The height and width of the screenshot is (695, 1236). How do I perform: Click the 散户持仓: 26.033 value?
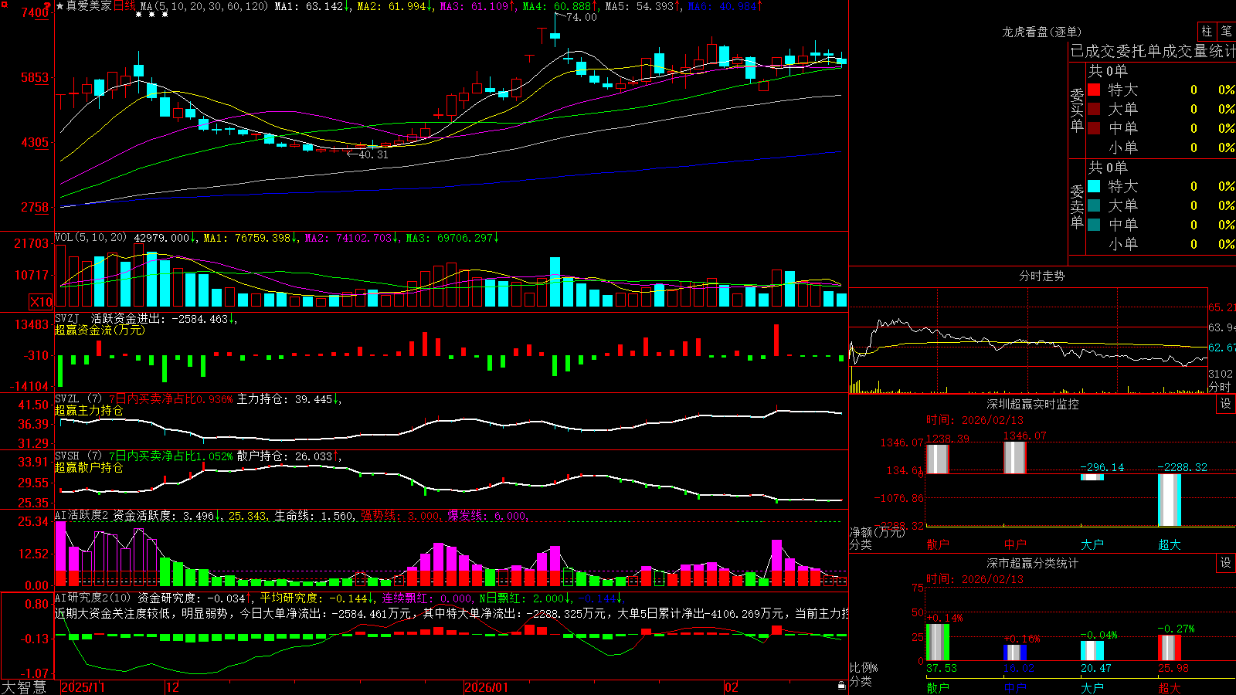(289, 456)
